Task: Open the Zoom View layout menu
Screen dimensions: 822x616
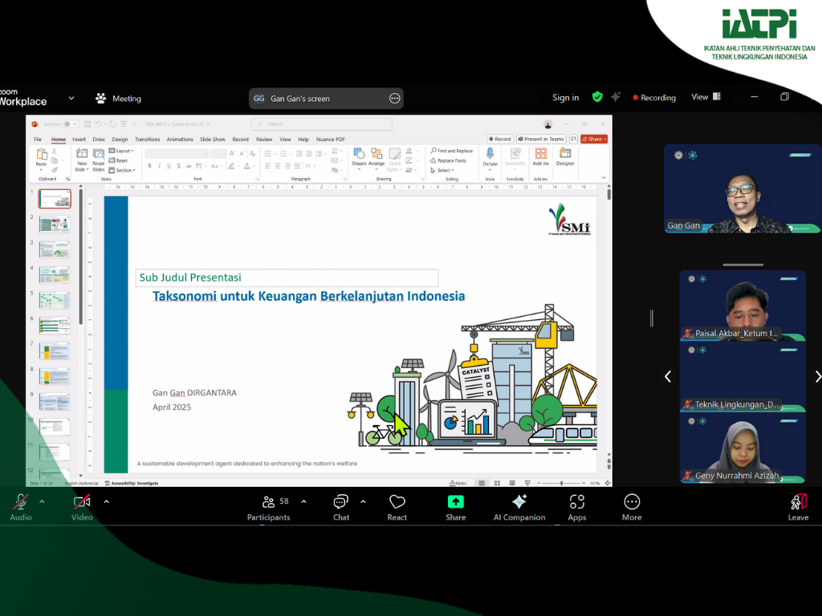Action: click(x=706, y=97)
